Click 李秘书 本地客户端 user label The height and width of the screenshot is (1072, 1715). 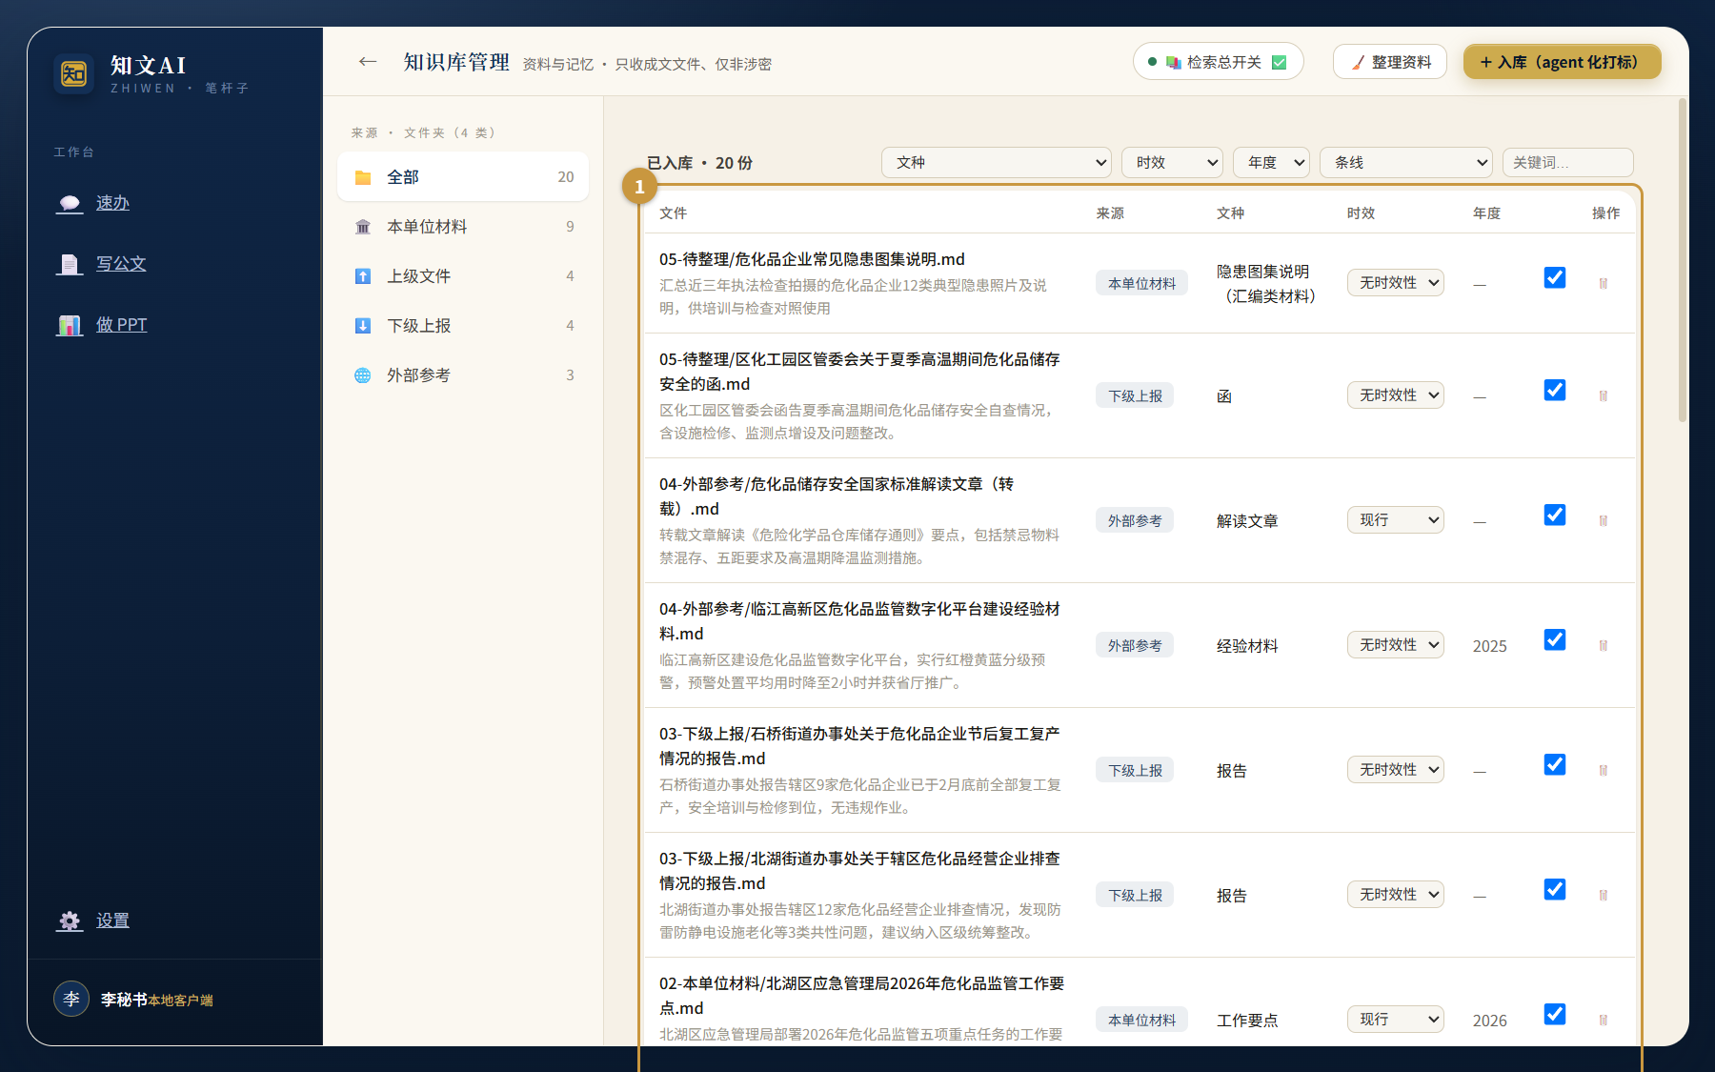(157, 1000)
